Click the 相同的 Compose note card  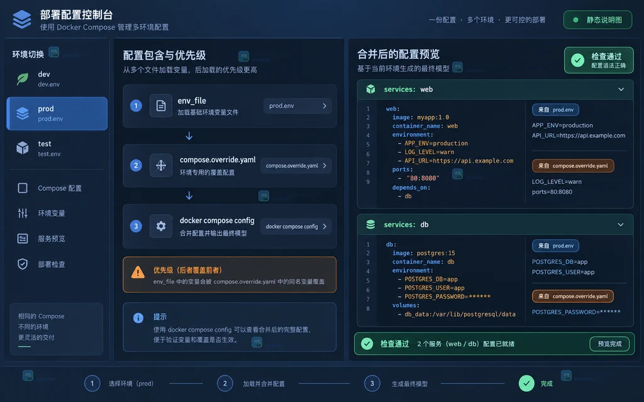point(56,329)
